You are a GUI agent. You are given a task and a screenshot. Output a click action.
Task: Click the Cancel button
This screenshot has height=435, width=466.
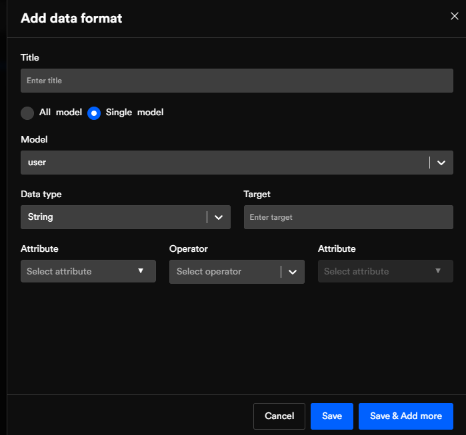point(279,416)
